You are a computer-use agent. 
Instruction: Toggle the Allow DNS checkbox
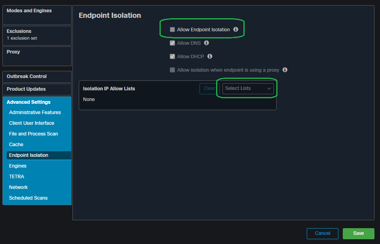pyautogui.click(x=172, y=43)
